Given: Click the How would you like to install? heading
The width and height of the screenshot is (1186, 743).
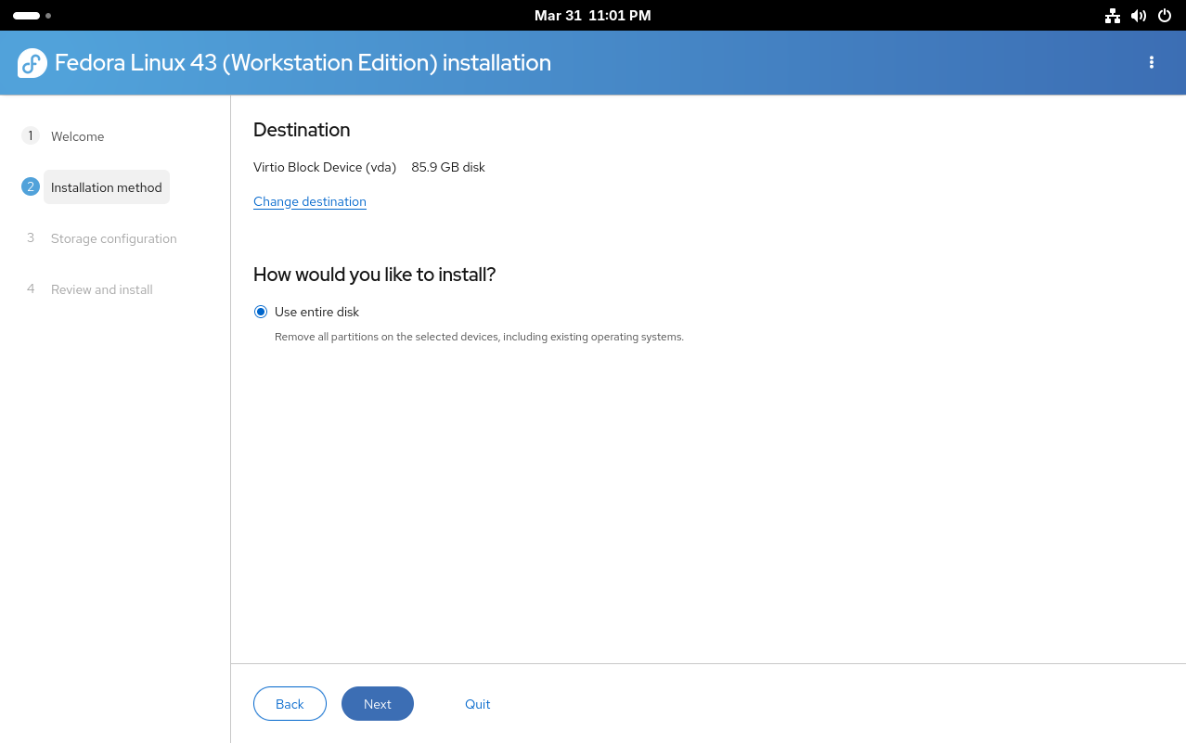Looking at the screenshot, I should pos(375,275).
